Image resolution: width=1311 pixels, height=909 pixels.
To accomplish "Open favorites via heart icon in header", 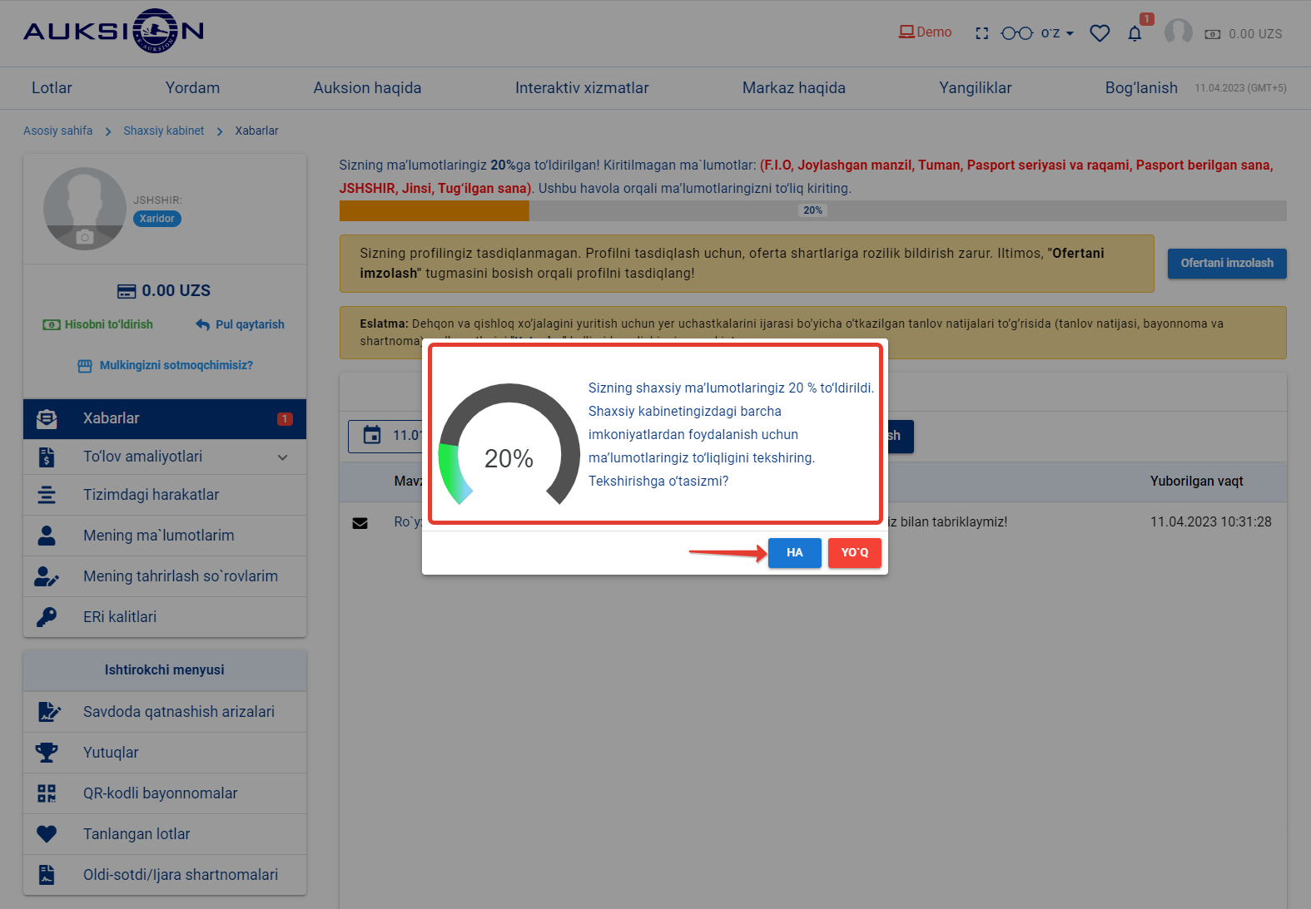I will pyautogui.click(x=1100, y=33).
